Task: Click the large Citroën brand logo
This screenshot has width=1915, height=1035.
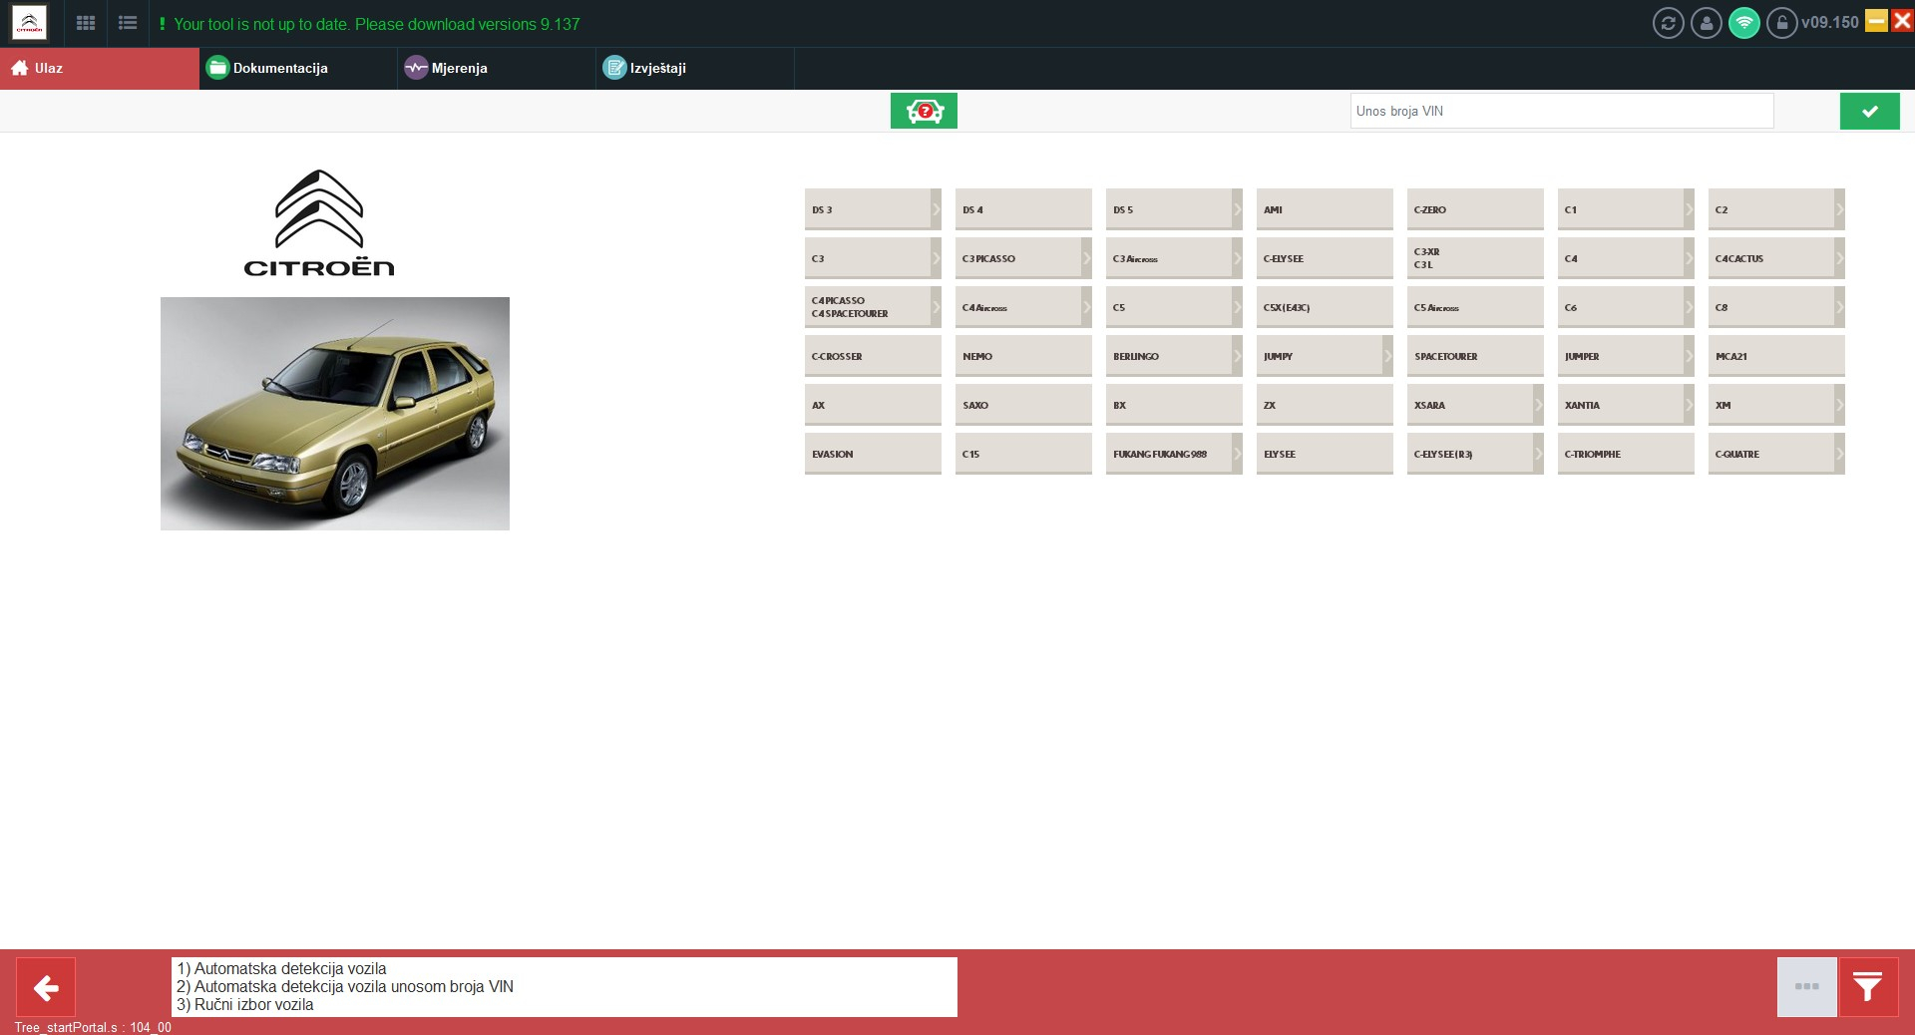Action: [319, 222]
